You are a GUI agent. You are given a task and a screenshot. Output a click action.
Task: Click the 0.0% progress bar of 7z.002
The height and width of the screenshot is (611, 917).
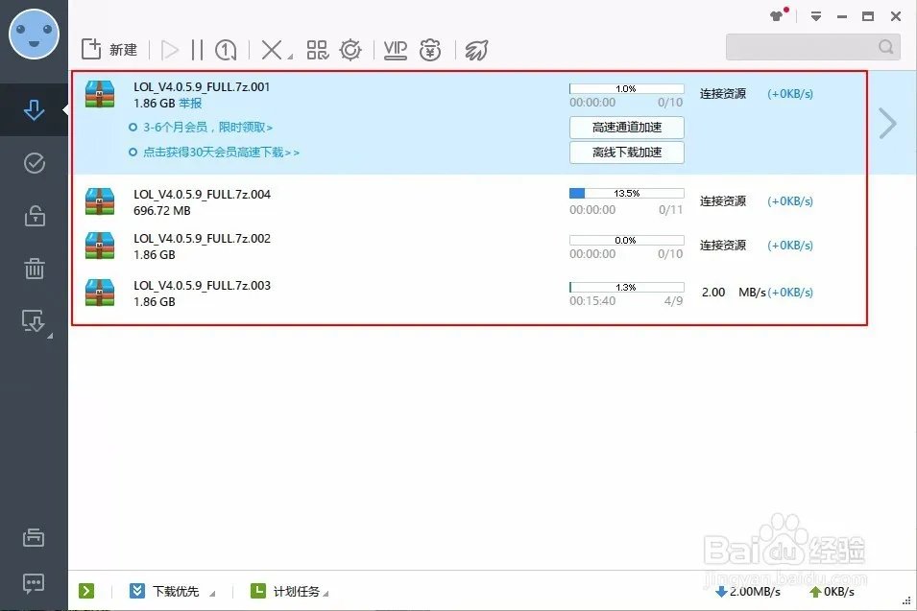point(627,240)
